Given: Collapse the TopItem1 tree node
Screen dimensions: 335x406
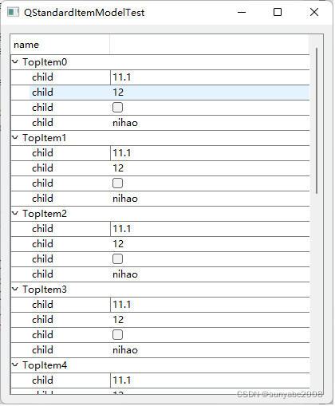Looking at the screenshot, I should click(x=15, y=138).
